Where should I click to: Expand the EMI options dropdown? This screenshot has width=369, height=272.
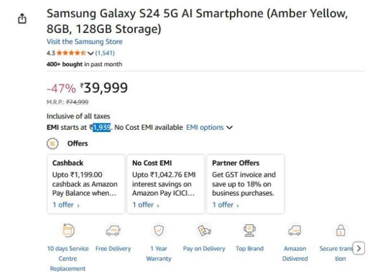pos(230,127)
